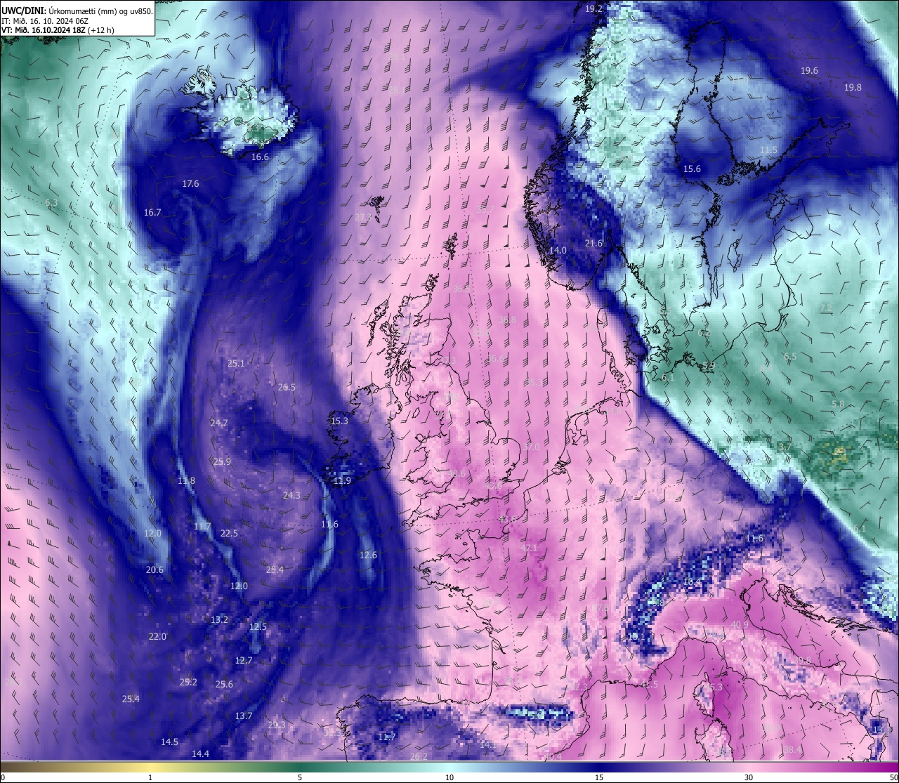Click the 24.7 value label
899x783 pixels.
click(x=218, y=423)
